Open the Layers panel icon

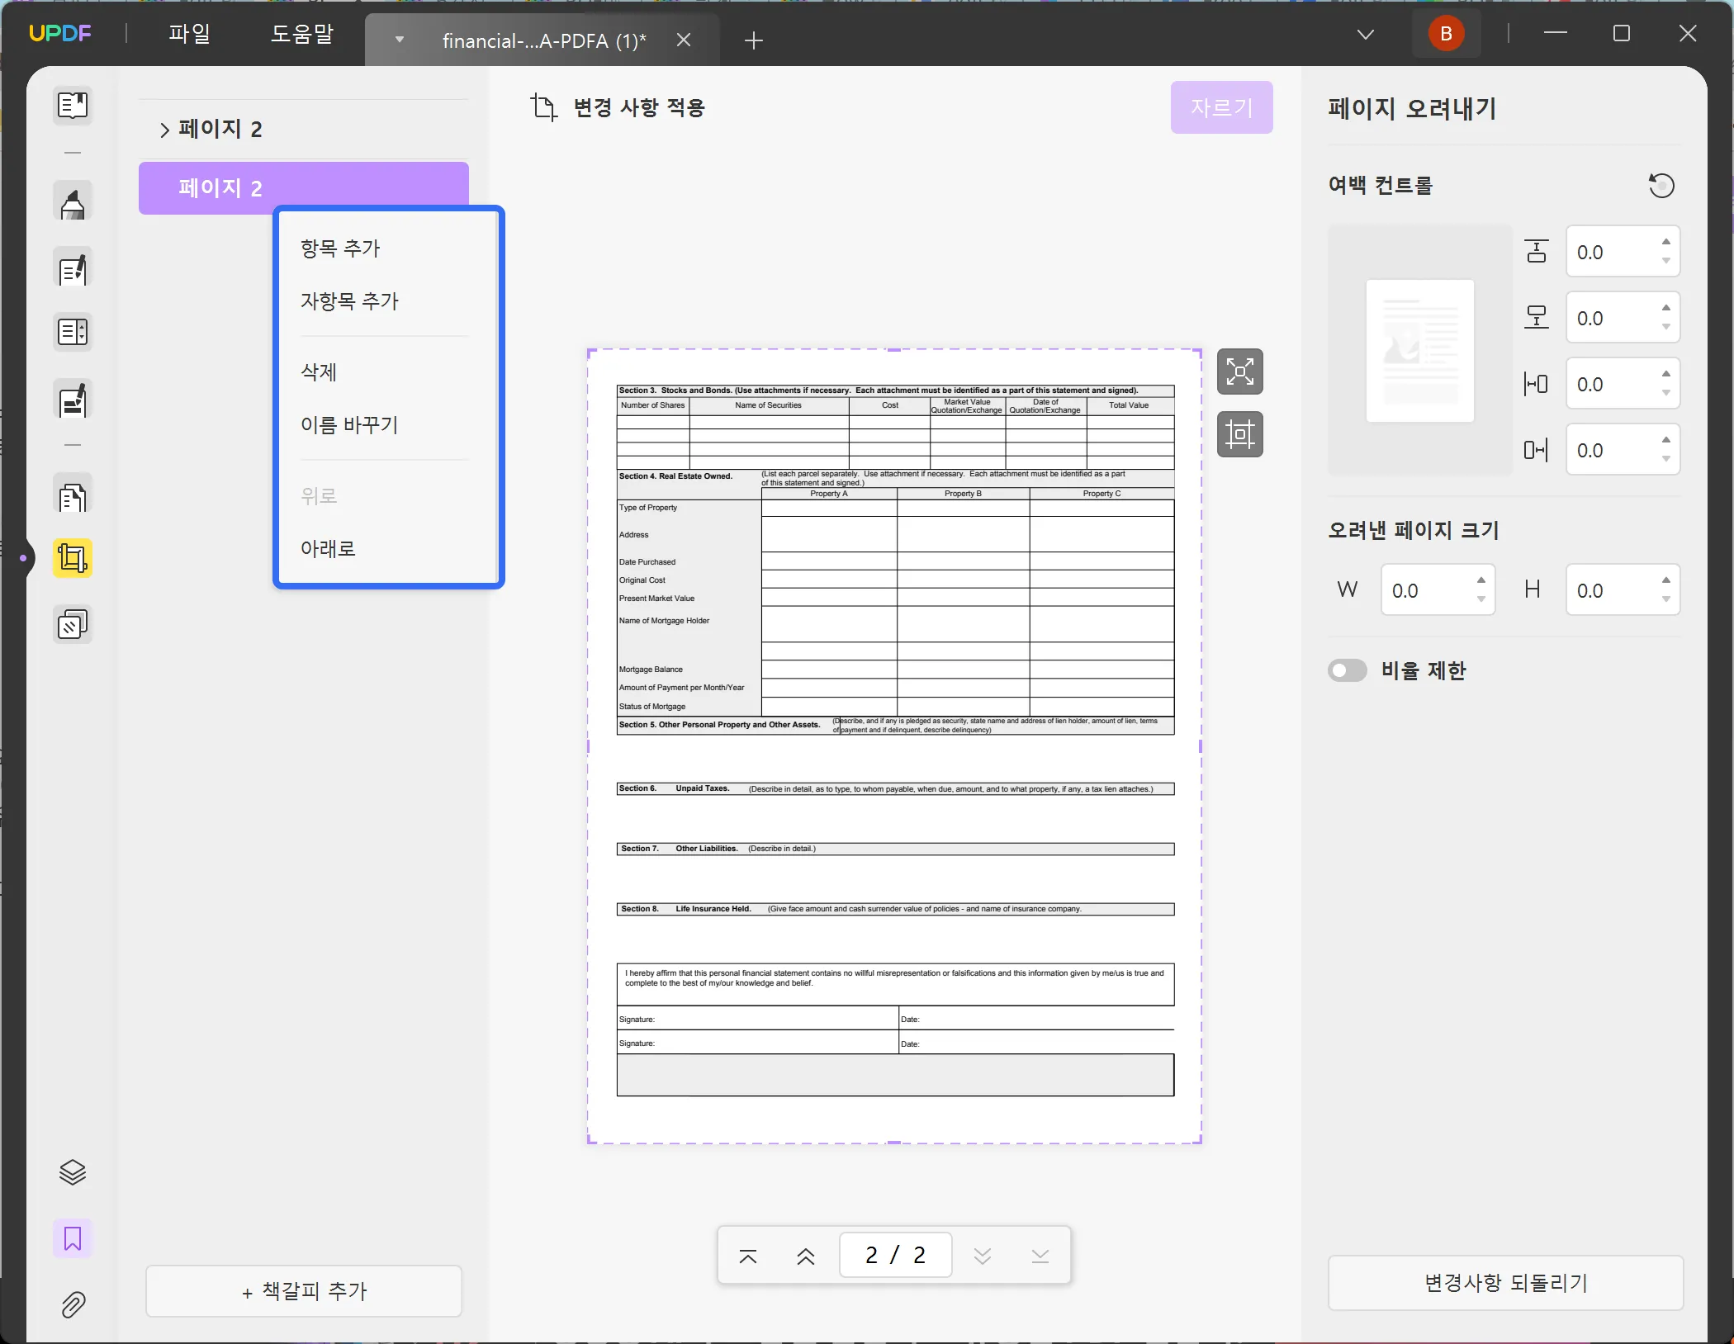click(73, 1172)
